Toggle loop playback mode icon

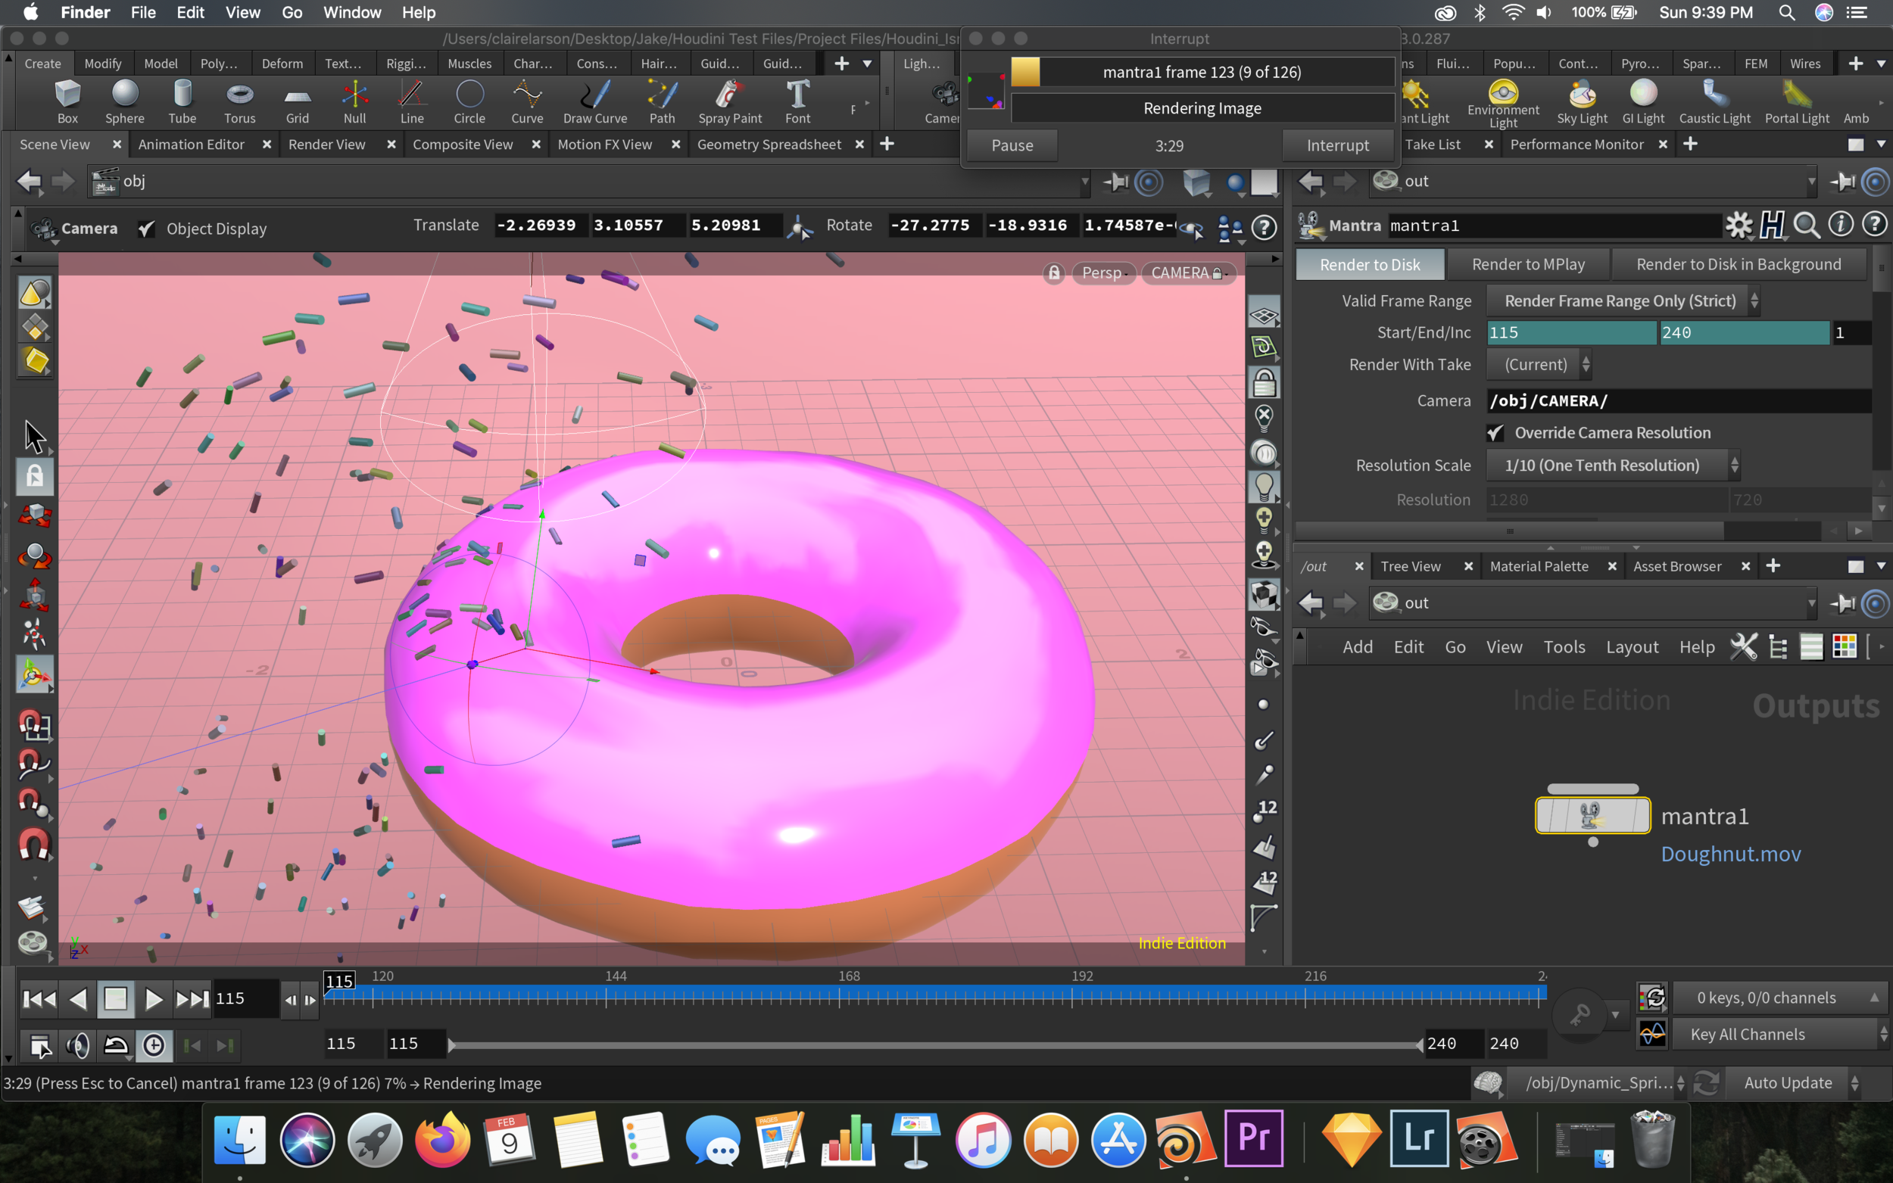[116, 1045]
